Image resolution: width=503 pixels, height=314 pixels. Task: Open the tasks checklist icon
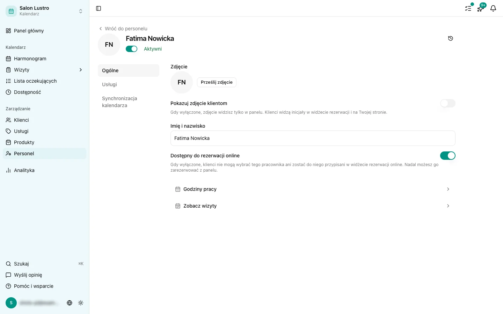click(x=468, y=8)
